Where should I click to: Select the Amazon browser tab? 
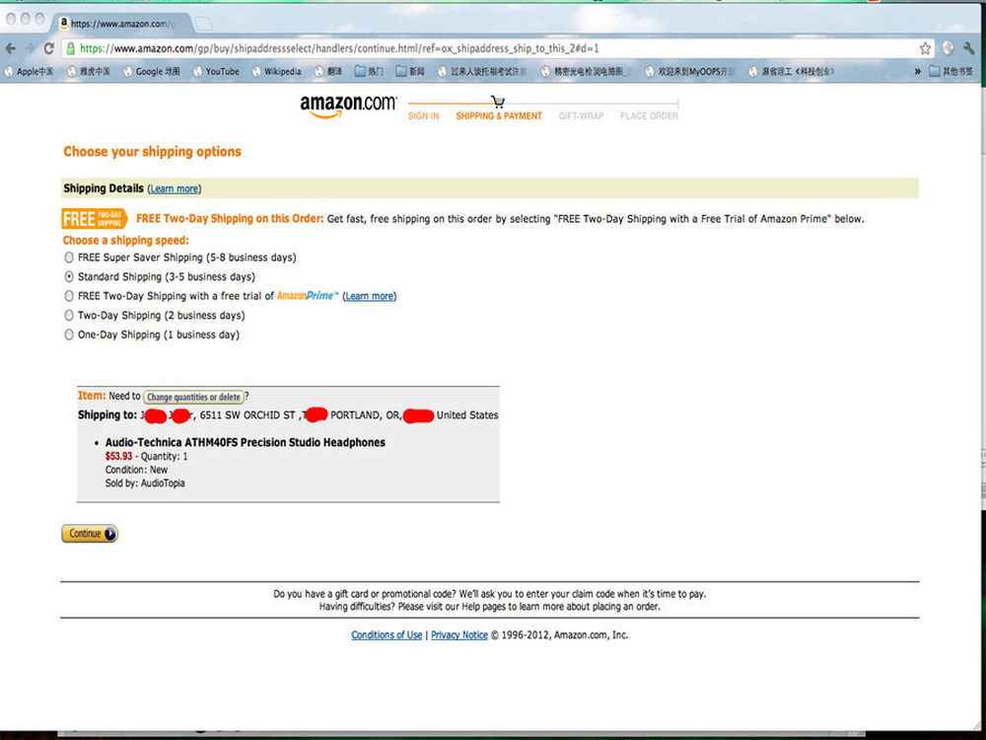pyautogui.click(x=120, y=24)
